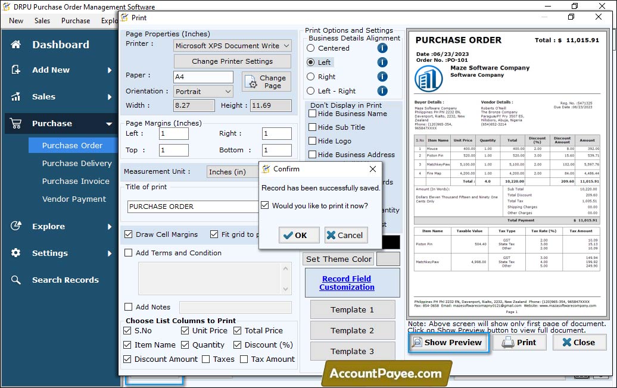The height and width of the screenshot is (388, 617).
Task: Click the Title of print text field
Action: [193, 206]
